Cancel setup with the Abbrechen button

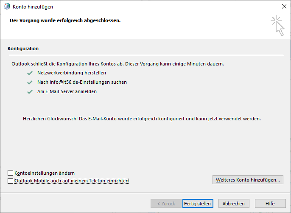pos(234,204)
